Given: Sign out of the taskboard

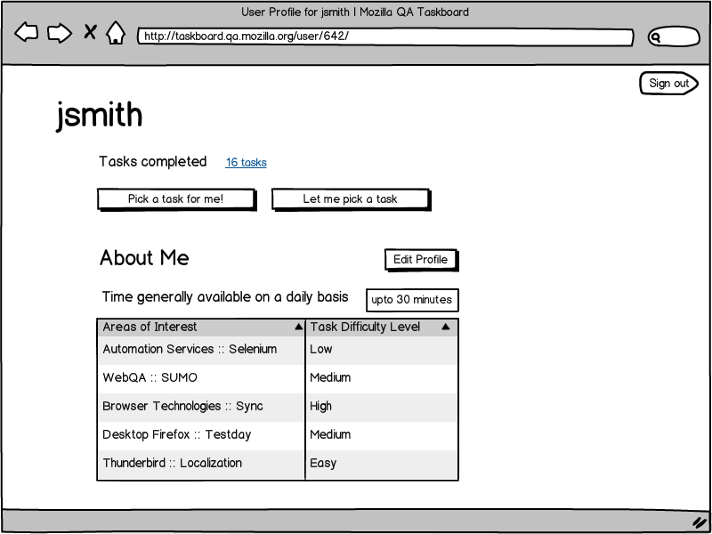Looking at the screenshot, I should click(x=669, y=83).
